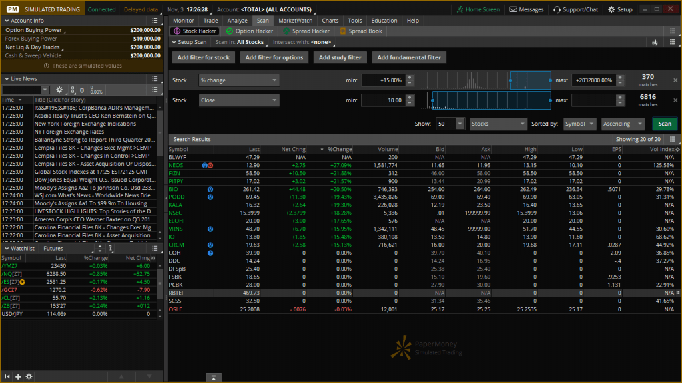The image size is (682, 383).
Task: Switch to the Charts tab
Action: click(x=330, y=21)
